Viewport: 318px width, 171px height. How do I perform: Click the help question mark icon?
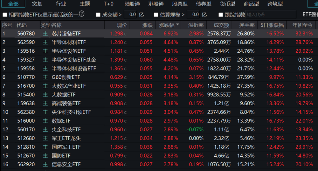(82, 14)
